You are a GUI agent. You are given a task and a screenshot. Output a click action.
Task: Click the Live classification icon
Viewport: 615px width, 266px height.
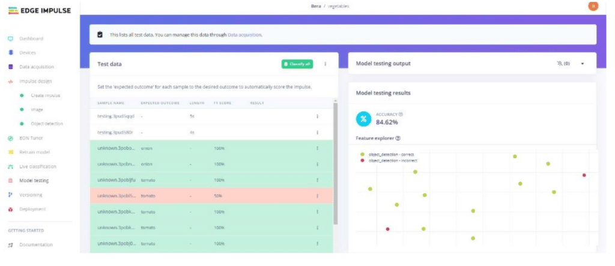pos(10,167)
